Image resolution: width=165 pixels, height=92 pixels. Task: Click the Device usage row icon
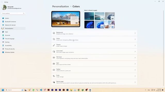pyautogui.click(x=54, y=82)
